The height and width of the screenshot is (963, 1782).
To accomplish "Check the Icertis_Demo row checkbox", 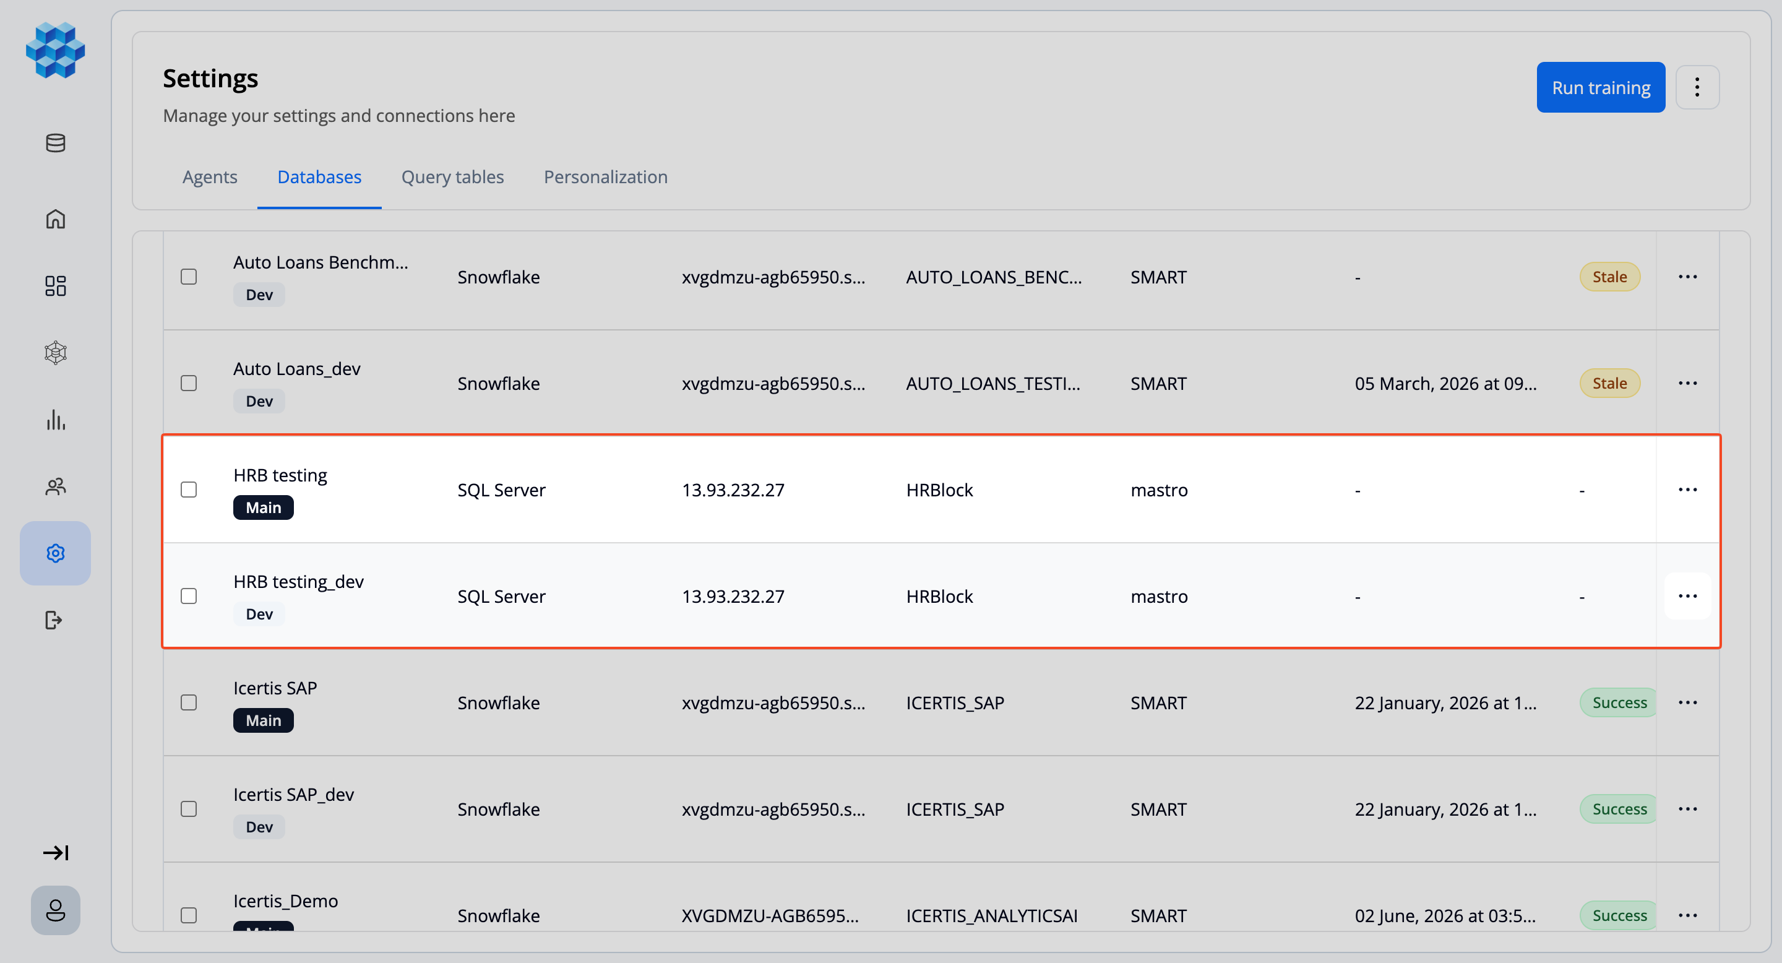I will pyautogui.click(x=189, y=915).
